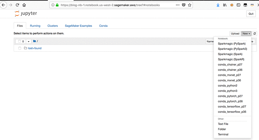This screenshot has height=140, width=259.
Task: Click the browser address bar URL
Action: tap(110, 5)
